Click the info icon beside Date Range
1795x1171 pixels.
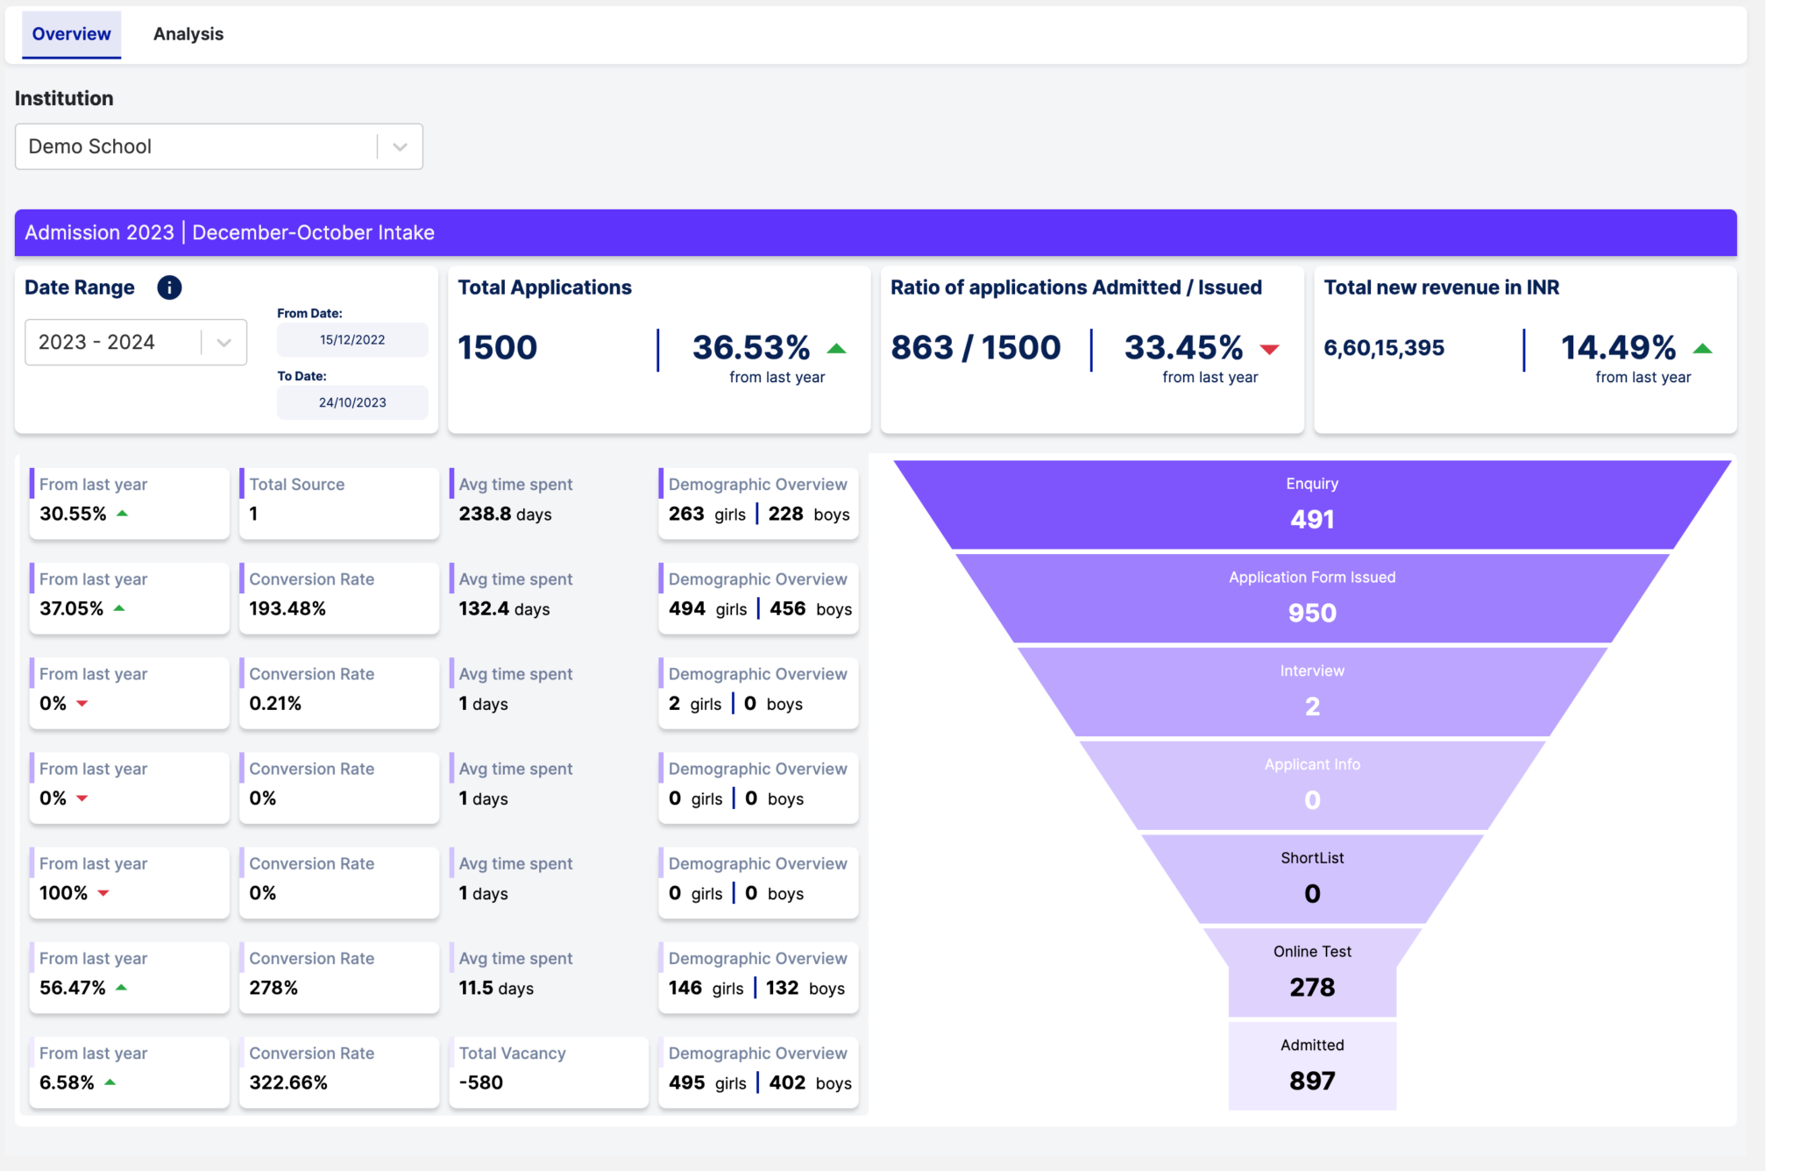tap(169, 287)
